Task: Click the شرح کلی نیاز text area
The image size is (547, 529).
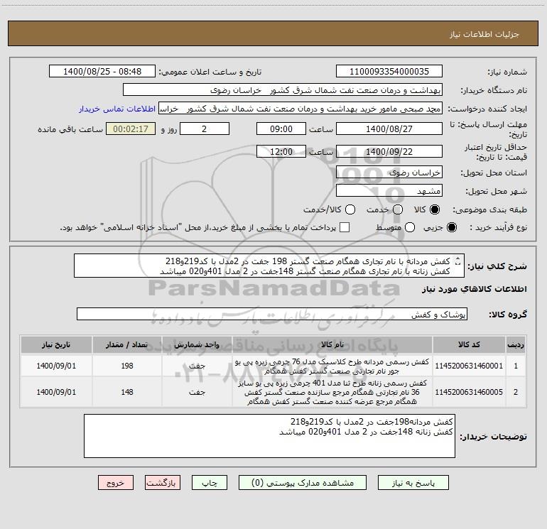Action: point(269,266)
